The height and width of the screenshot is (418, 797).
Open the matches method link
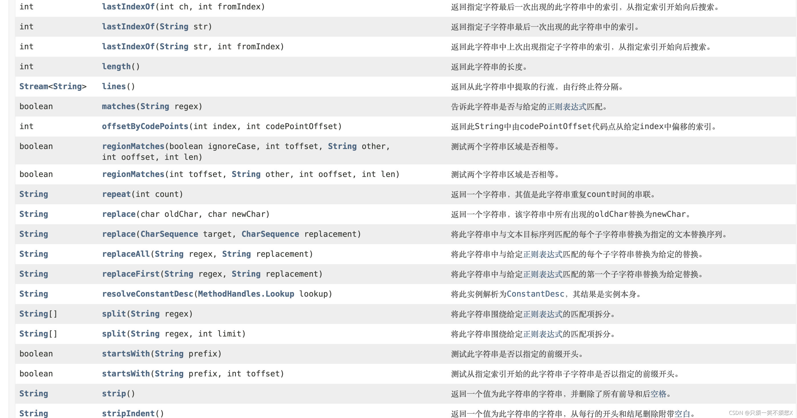[x=118, y=106]
